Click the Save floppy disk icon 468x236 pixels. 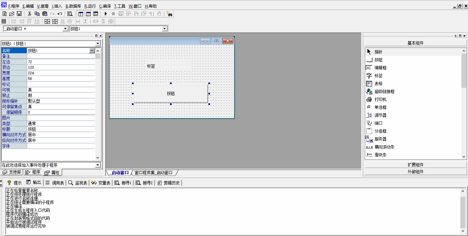pyautogui.click(x=19, y=14)
